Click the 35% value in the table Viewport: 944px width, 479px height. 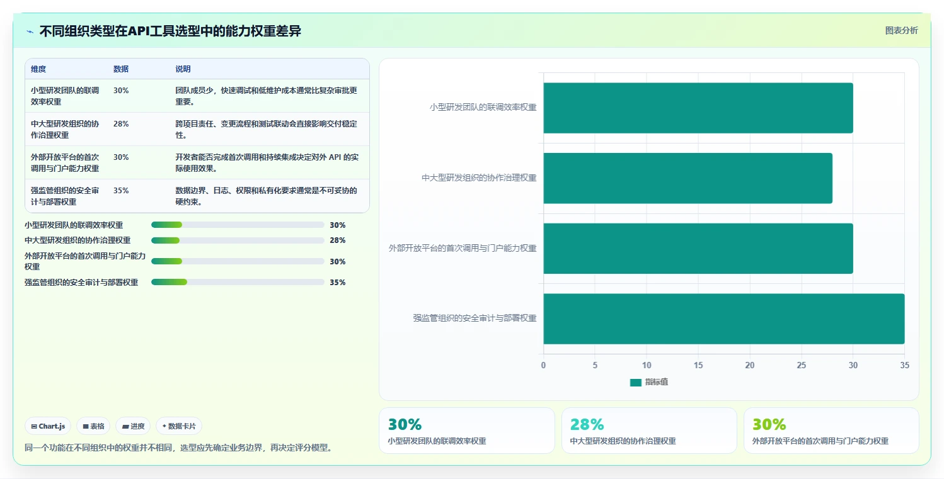[x=121, y=191]
